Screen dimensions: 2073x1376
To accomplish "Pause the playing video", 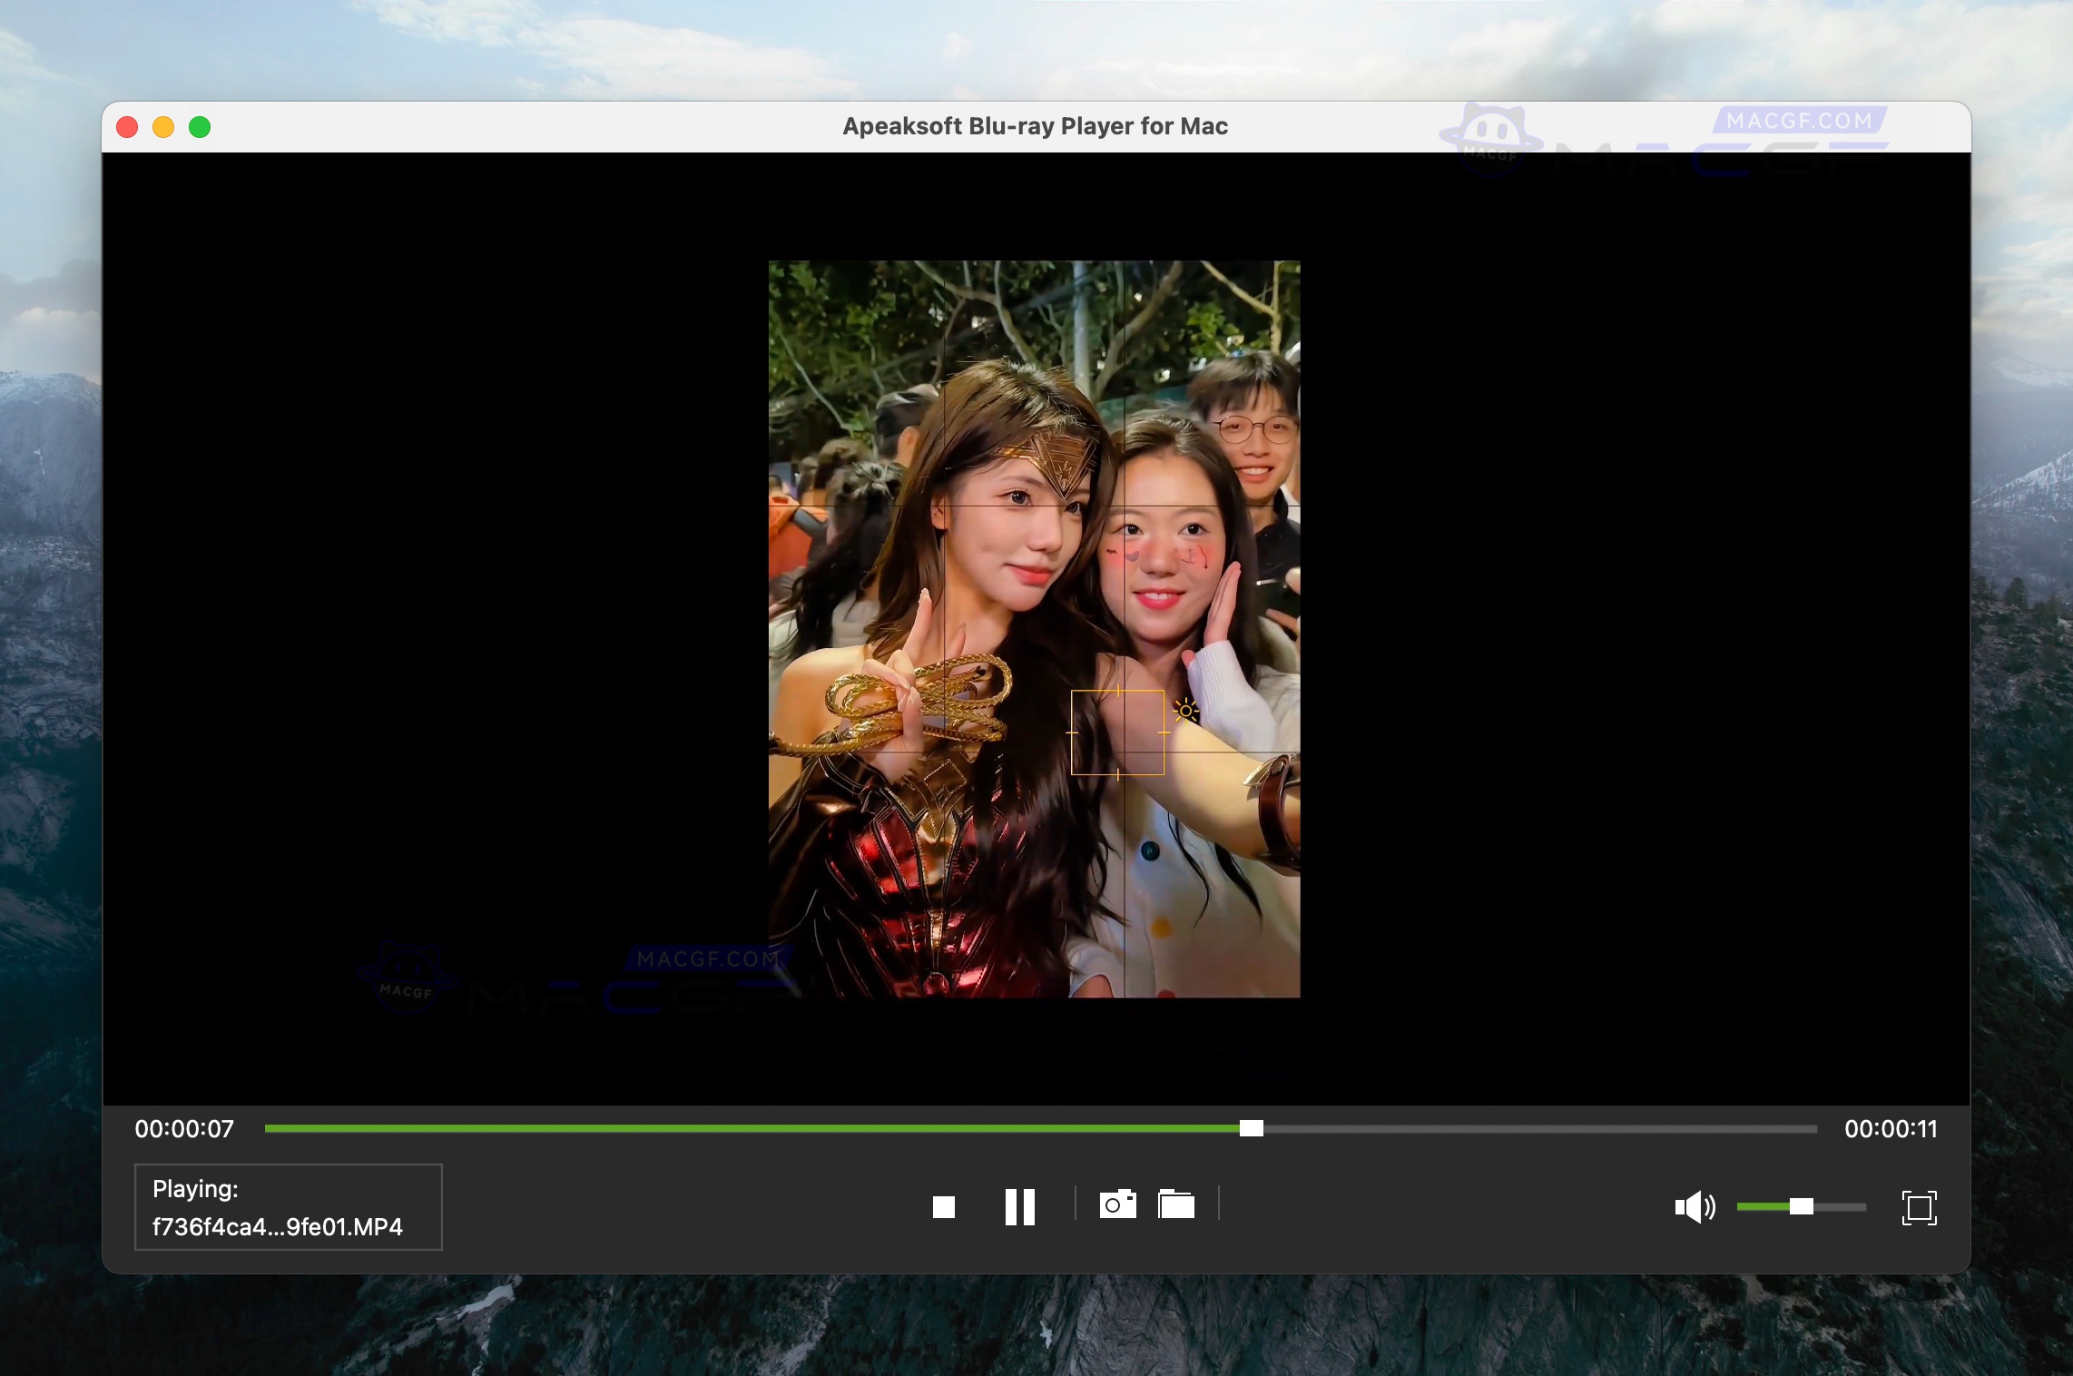I will tap(1020, 1207).
